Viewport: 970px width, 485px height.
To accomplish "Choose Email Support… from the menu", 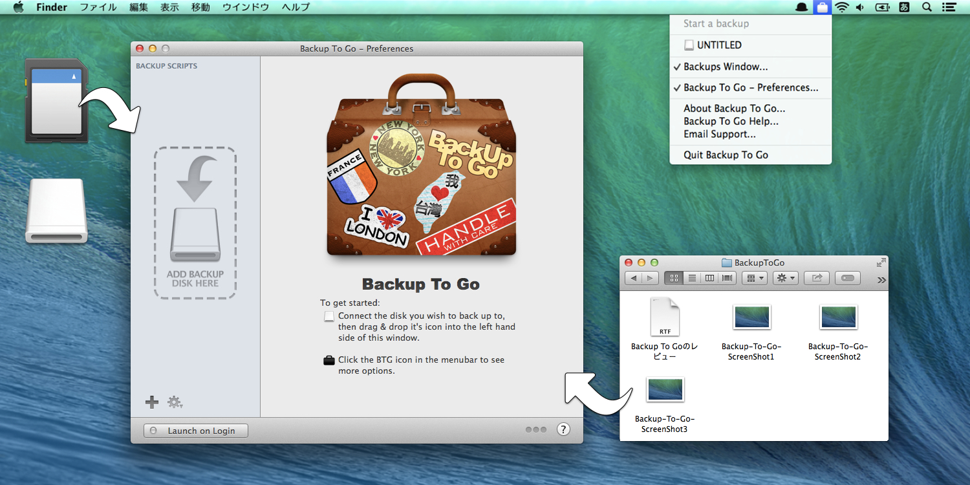I will [751, 134].
